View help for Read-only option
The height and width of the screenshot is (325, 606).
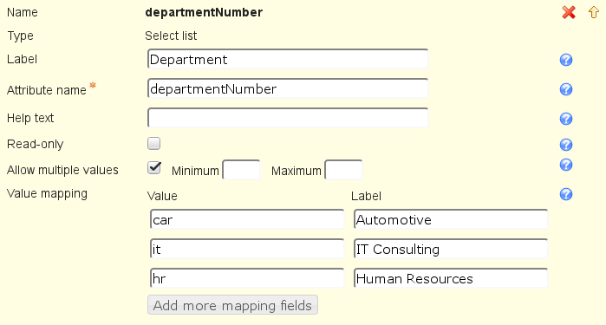(566, 145)
